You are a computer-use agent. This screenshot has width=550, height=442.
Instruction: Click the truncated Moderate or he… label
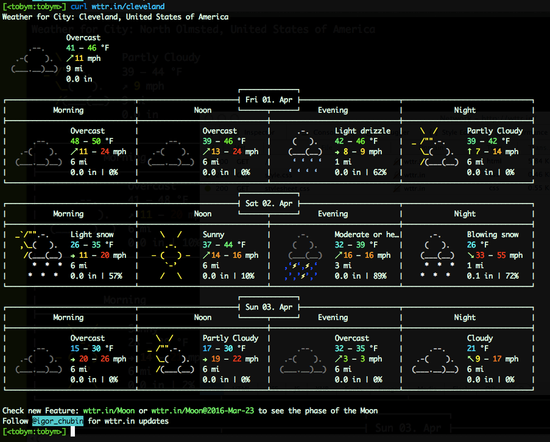[367, 235]
